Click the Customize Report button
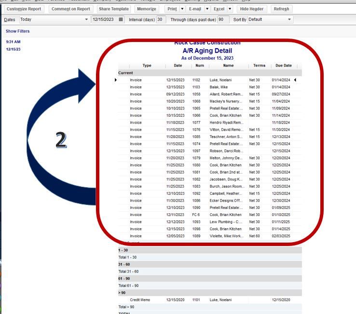Screen dimensions: 356x314 pos(24,9)
